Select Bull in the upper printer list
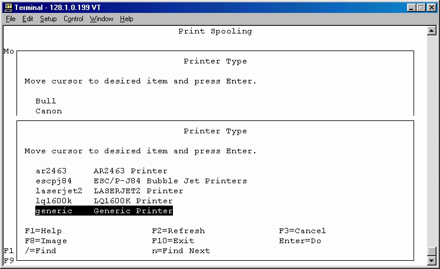 pos(46,101)
